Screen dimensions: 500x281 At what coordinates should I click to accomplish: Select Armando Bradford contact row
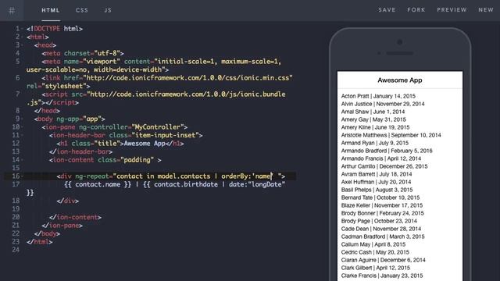tap(387, 151)
